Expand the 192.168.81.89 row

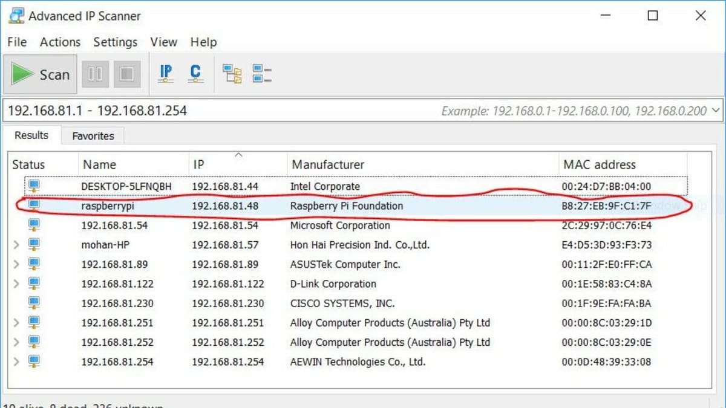pos(16,264)
